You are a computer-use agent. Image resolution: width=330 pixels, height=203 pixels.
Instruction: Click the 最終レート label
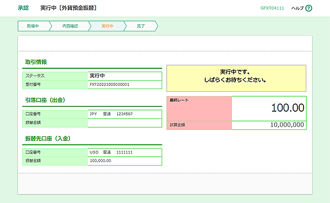[x=179, y=100]
